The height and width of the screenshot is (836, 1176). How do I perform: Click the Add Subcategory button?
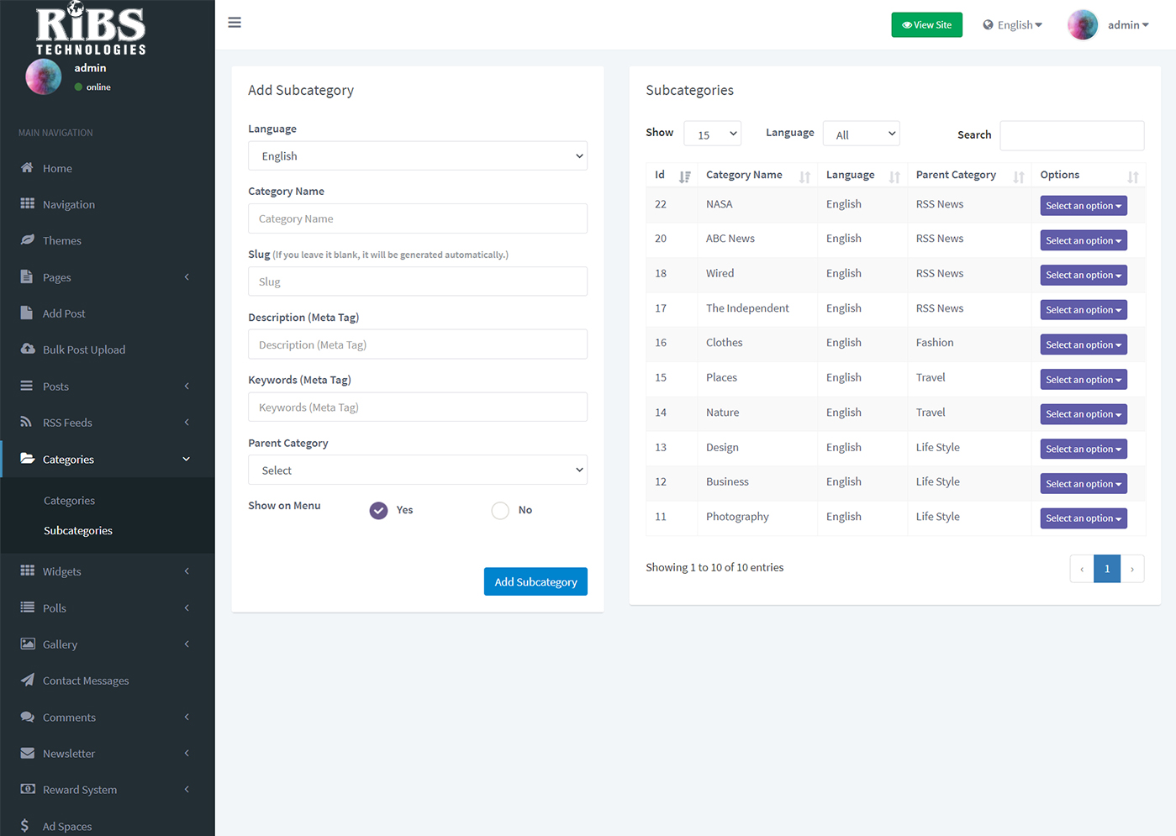click(535, 581)
